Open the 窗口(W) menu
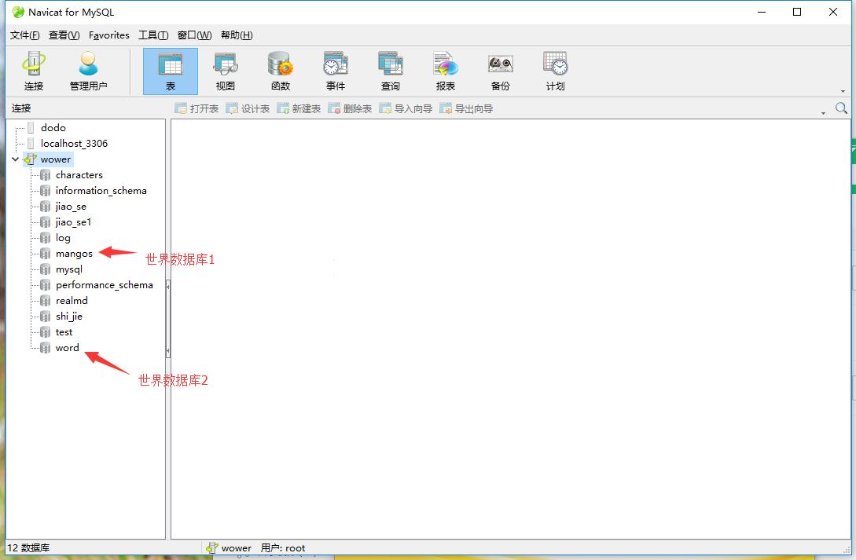 194,35
